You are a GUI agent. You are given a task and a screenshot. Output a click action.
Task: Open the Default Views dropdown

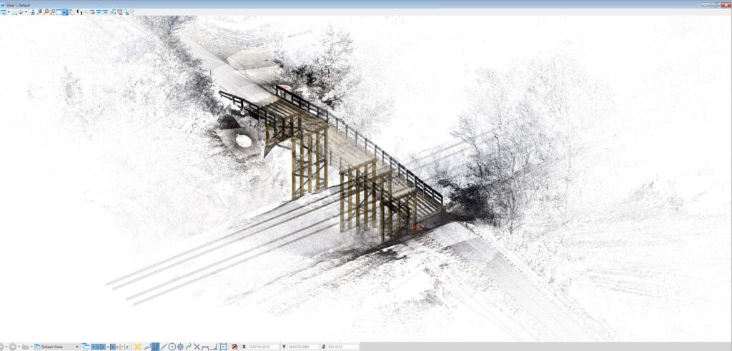point(57,347)
